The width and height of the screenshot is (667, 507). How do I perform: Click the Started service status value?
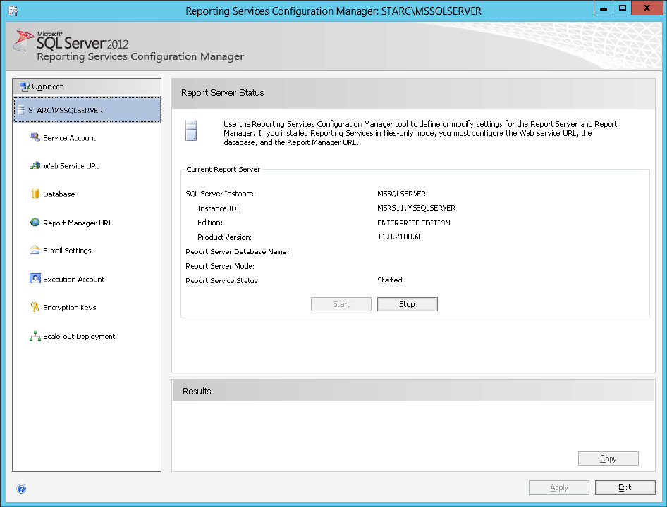coord(390,280)
